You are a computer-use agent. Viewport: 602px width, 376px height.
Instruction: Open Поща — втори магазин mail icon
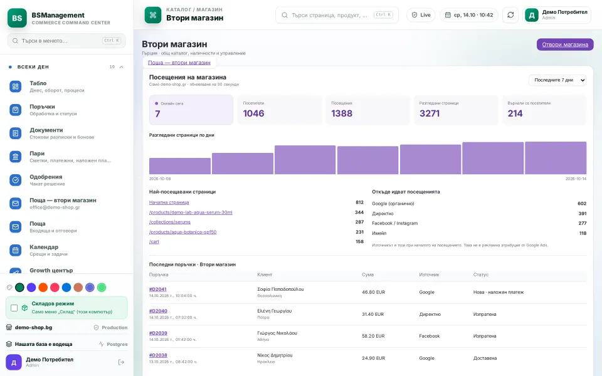coord(15,203)
